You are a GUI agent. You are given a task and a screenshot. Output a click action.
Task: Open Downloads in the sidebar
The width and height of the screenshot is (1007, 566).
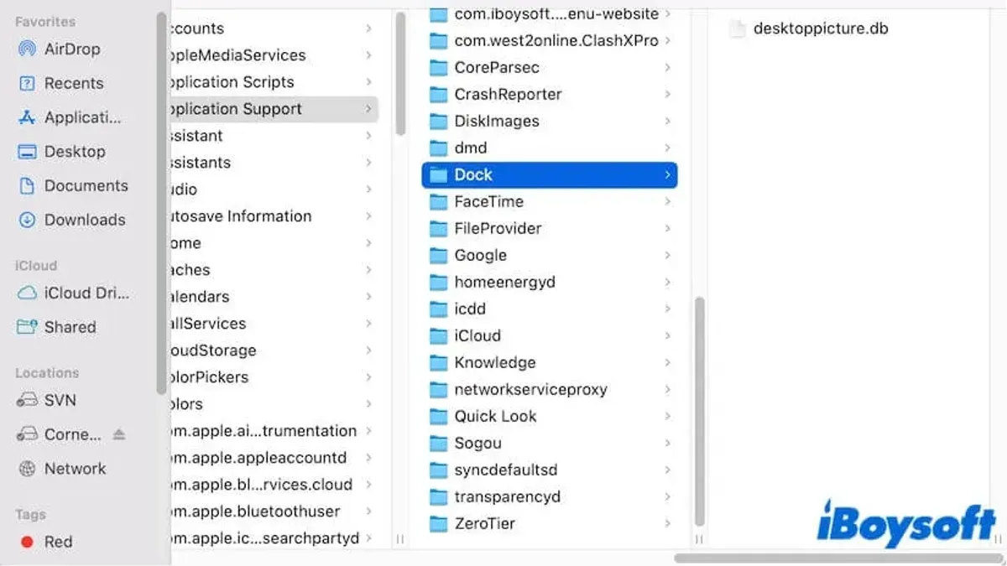pyautogui.click(x=85, y=220)
